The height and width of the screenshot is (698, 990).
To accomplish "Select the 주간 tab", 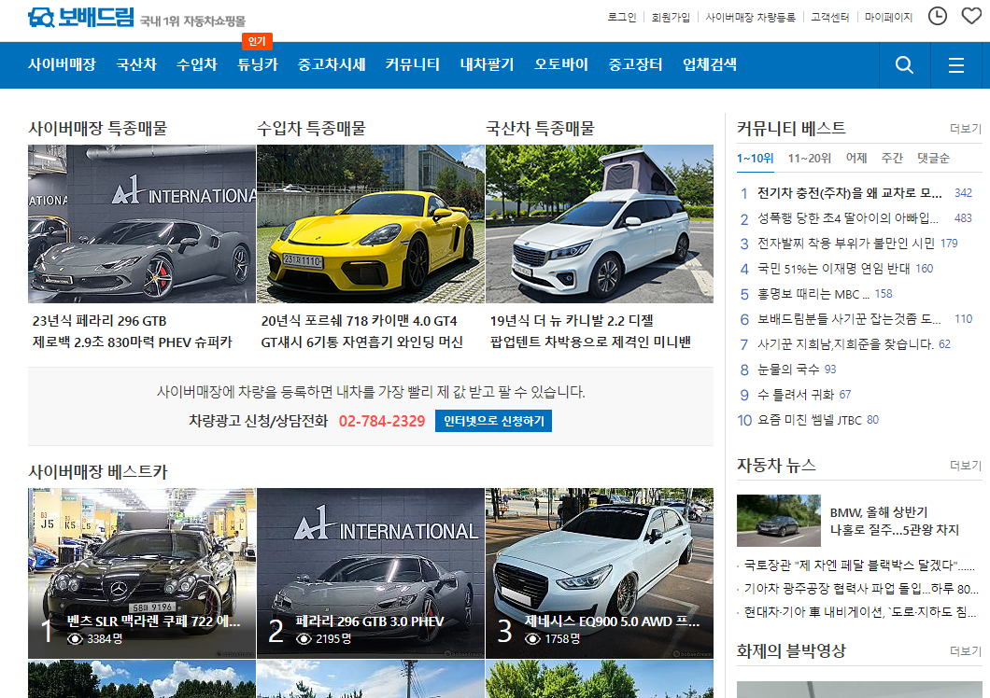I will pyautogui.click(x=892, y=159).
